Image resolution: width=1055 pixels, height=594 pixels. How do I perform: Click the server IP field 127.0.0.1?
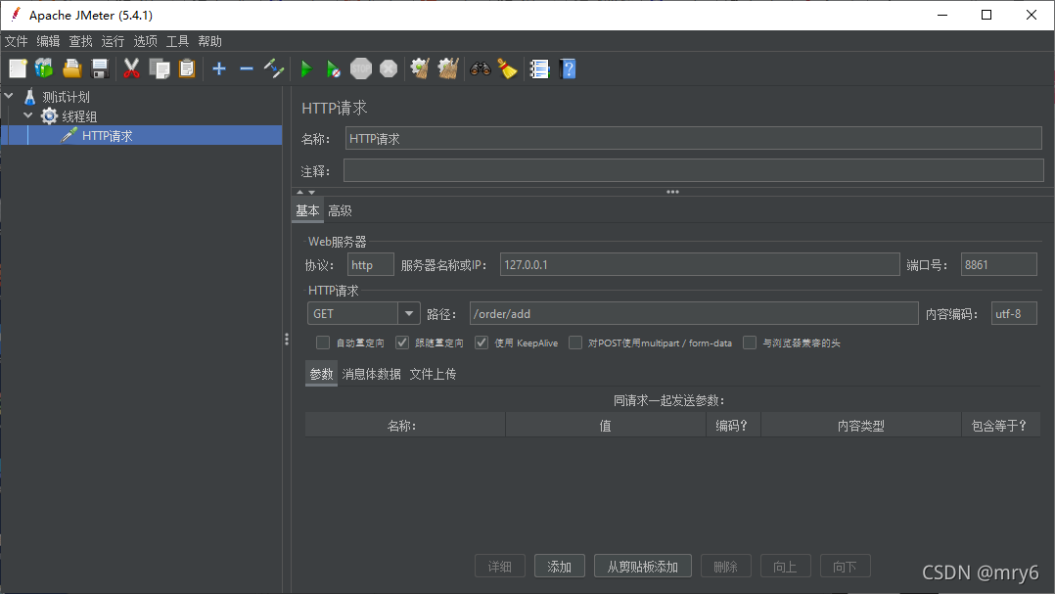pos(700,264)
